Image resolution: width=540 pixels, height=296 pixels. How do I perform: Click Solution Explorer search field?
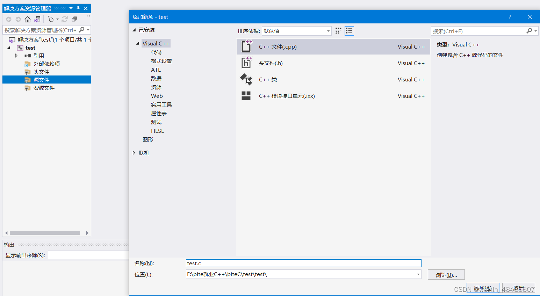point(40,30)
